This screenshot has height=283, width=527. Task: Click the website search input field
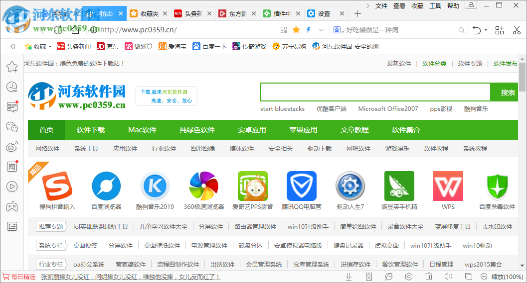(375, 92)
